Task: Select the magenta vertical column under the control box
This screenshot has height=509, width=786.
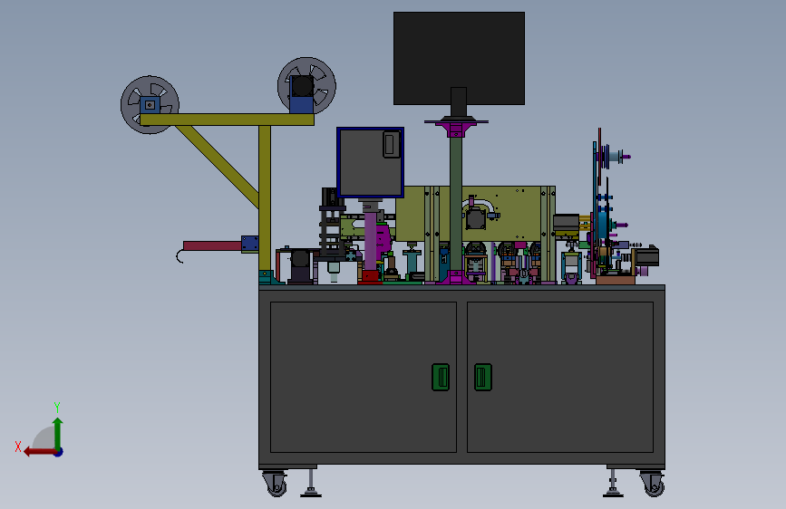Action: pos(371,241)
